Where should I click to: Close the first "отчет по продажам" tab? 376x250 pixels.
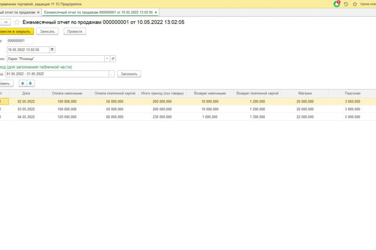(x=38, y=12)
